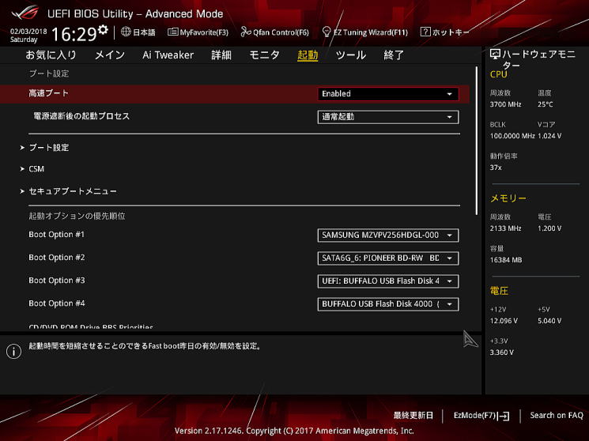Open the モニタ tab
The image size is (589, 441).
pos(264,55)
